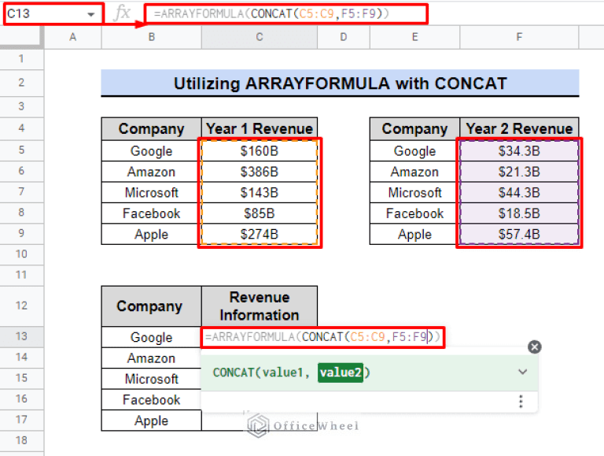Select the cell with $85B
The image size is (604, 456).
260,213
